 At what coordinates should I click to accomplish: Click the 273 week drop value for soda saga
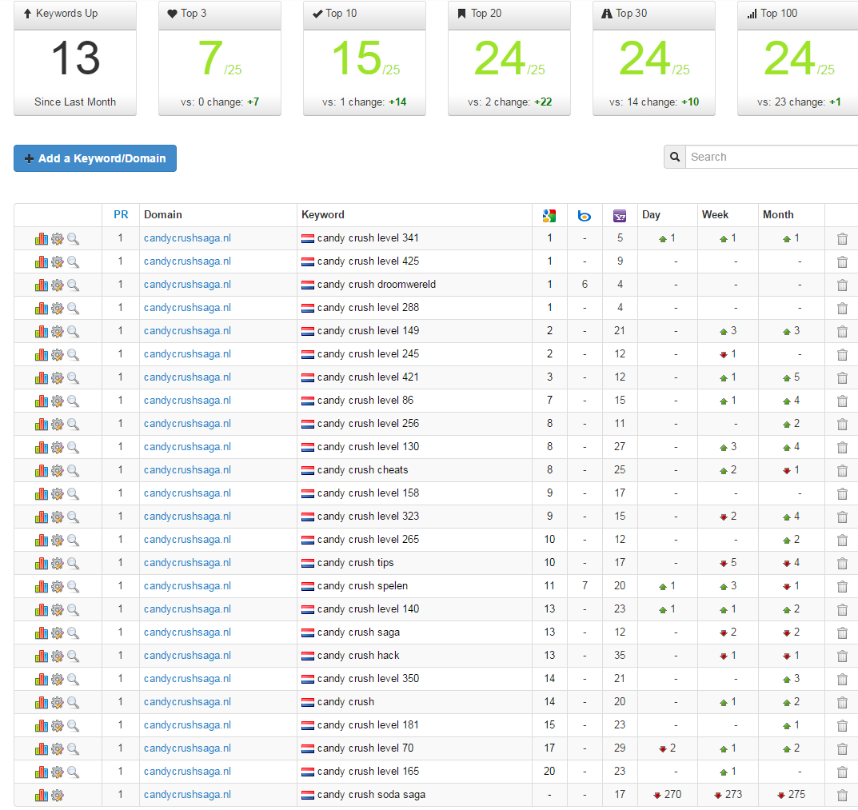[x=734, y=795]
